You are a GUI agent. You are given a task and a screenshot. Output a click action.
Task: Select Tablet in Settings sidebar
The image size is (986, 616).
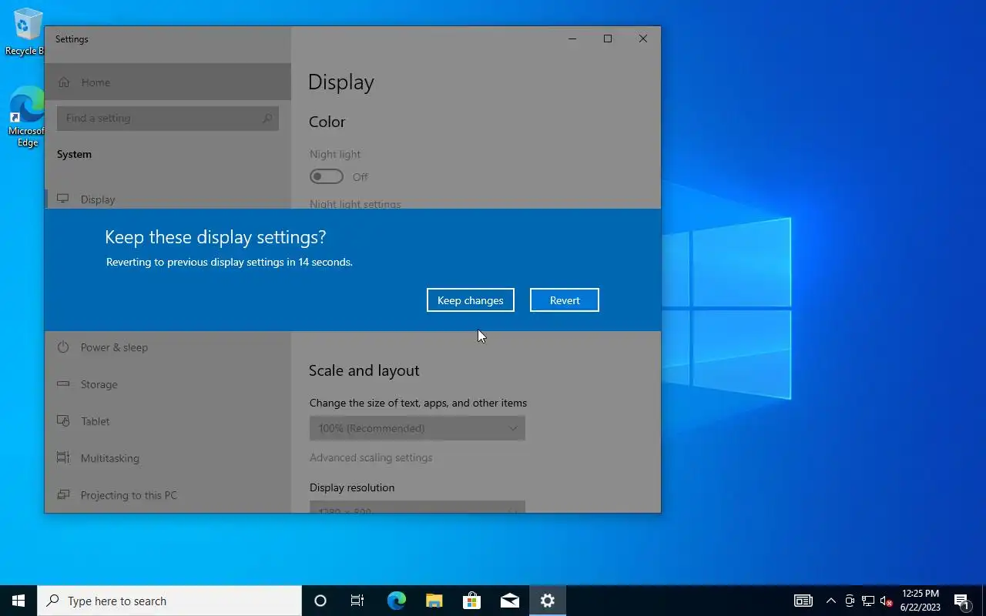pos(168,421)
